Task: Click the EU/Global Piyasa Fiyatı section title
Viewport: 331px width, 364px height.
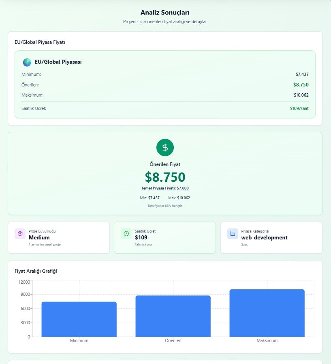Action: 40,42
